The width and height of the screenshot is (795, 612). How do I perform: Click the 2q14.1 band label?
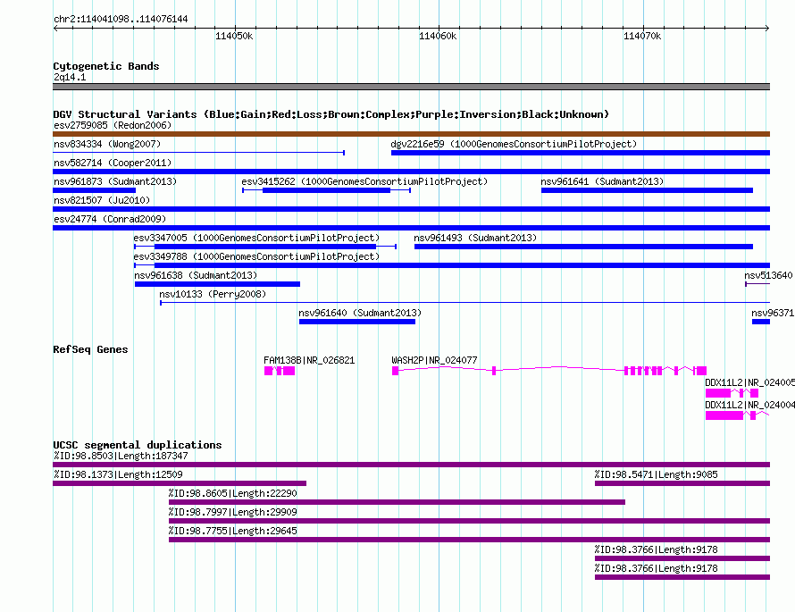(x=70, y=77)
